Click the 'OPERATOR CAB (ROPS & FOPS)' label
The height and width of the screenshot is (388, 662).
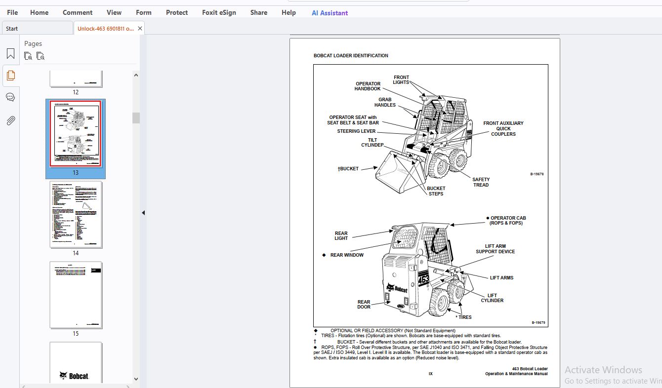506,221
